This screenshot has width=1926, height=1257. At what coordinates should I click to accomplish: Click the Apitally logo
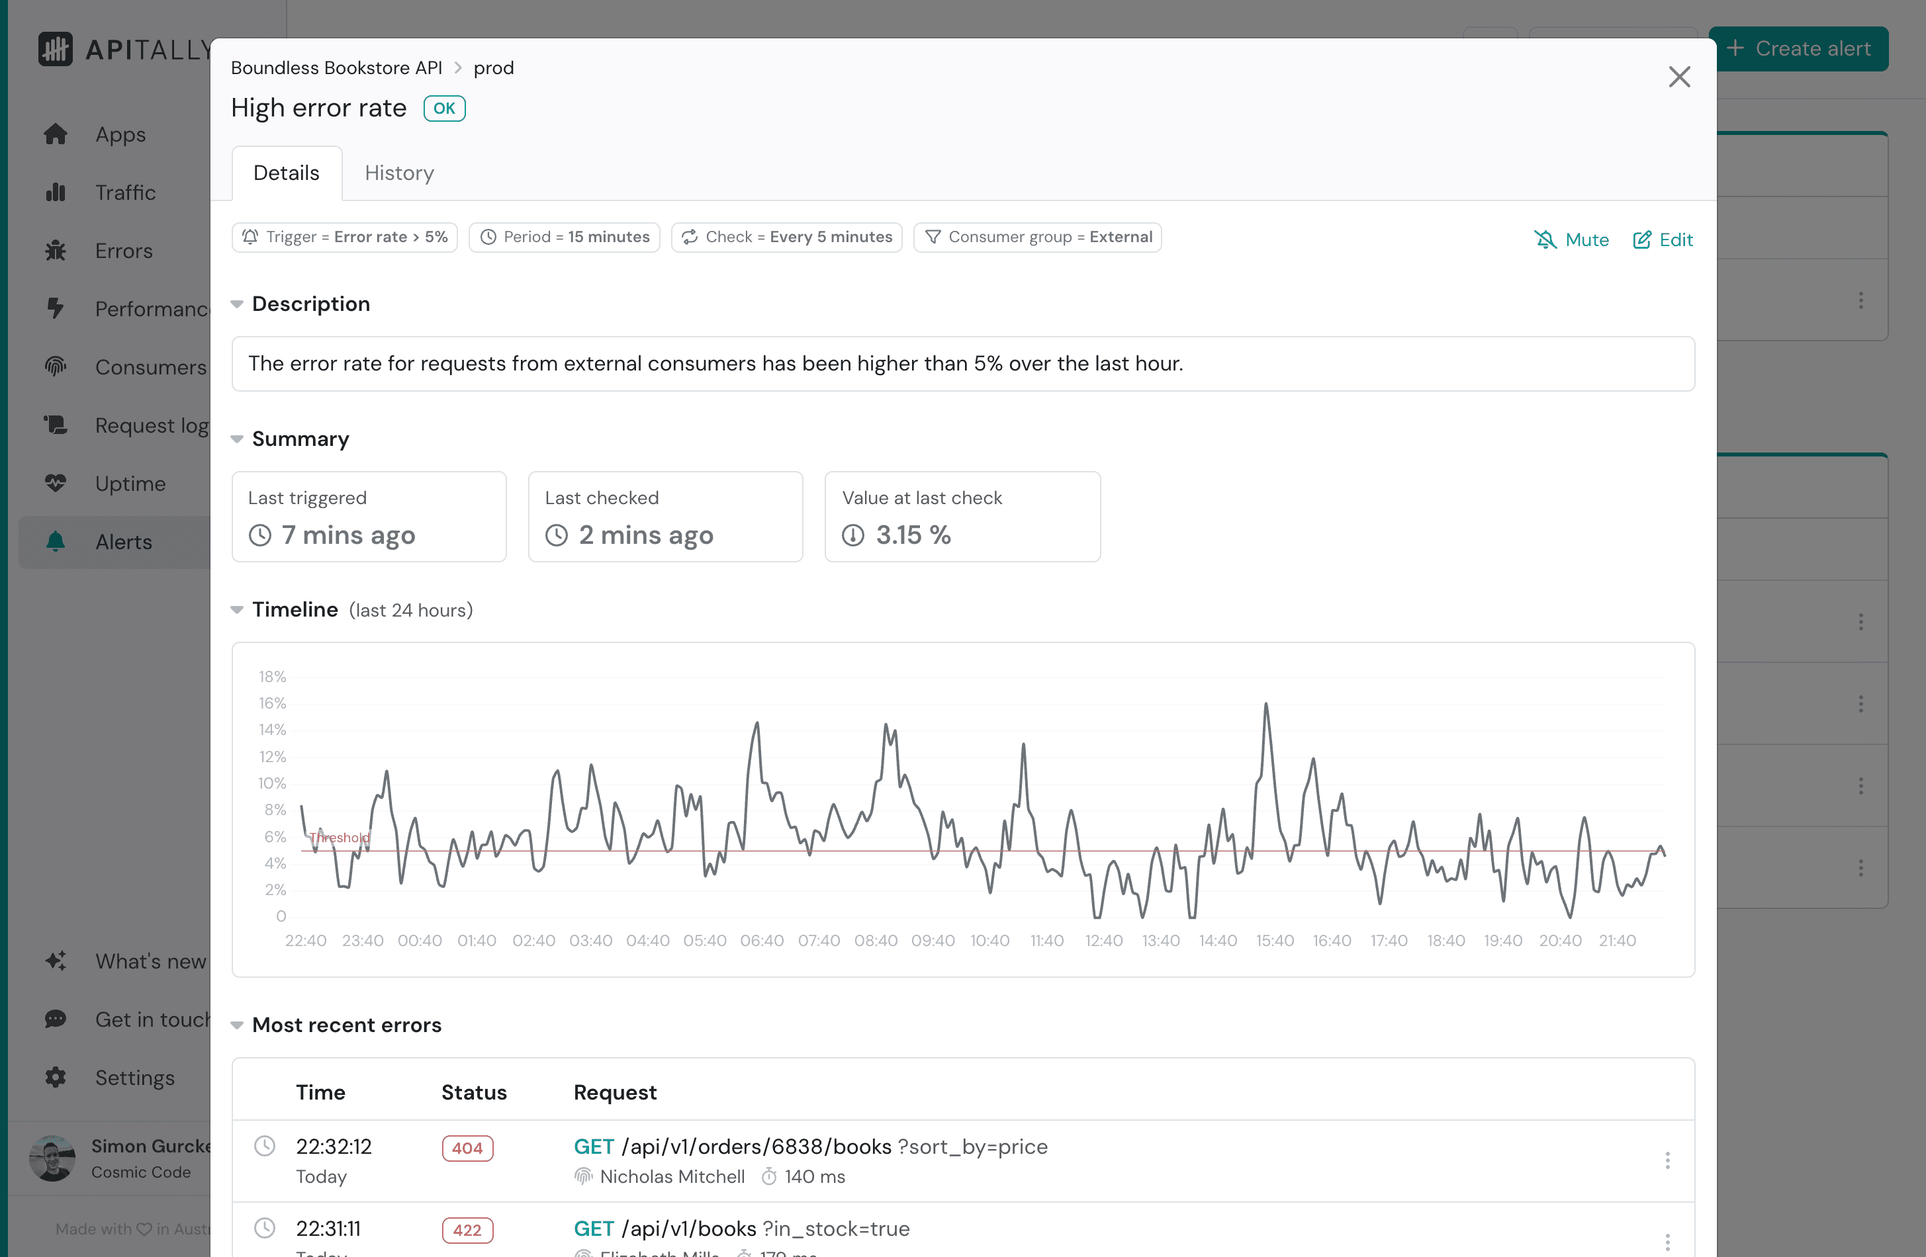[126, 50]
